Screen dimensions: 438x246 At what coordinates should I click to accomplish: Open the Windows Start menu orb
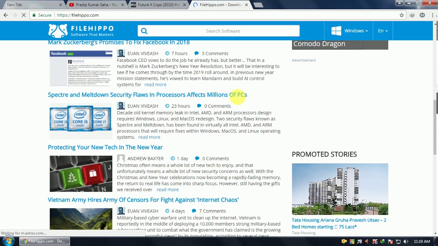point(8,241)
